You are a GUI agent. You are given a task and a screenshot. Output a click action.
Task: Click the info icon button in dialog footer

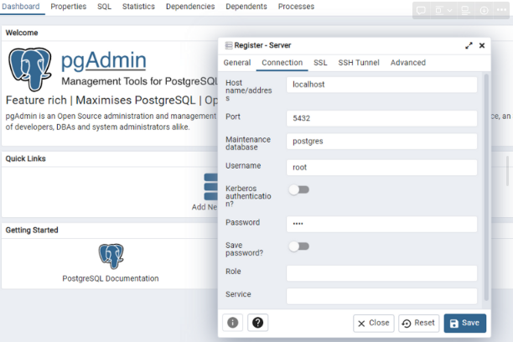click(x=233, y=323)
